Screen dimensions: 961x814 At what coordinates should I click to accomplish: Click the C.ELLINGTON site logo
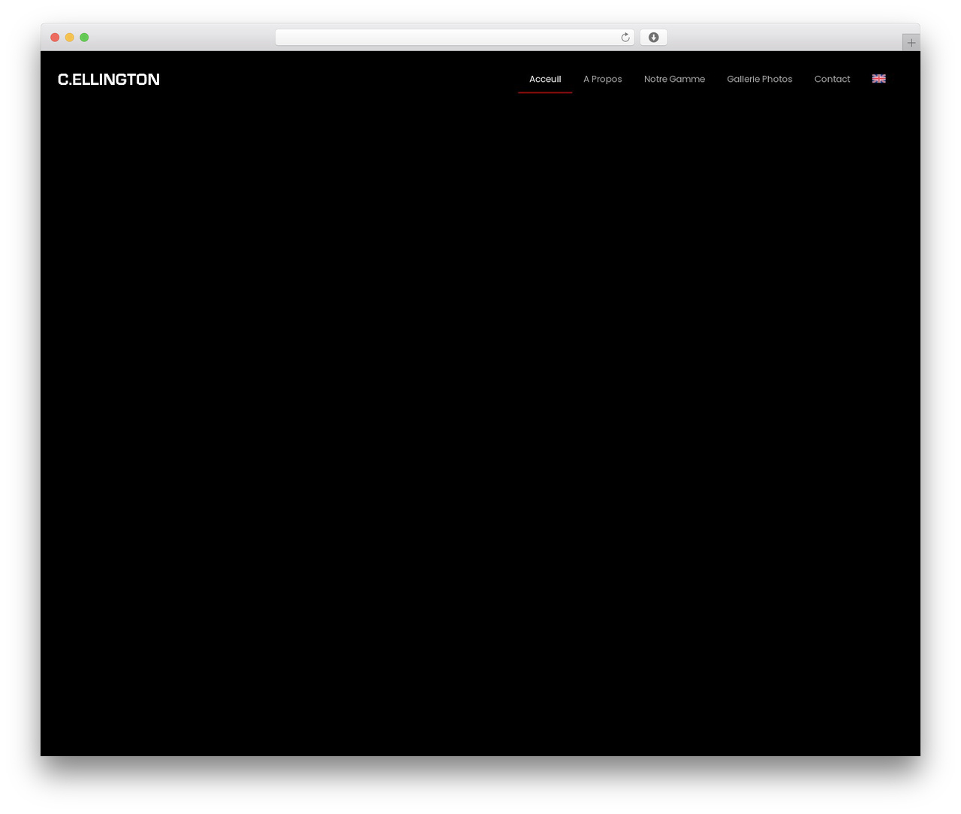pos(109,80)
